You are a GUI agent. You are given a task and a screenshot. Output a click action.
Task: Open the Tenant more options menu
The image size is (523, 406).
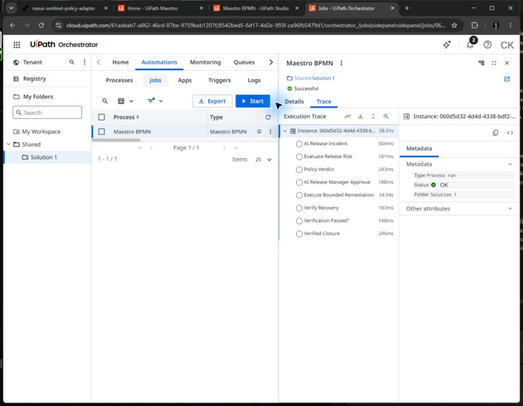pyautogui.click(x=84, y=62)
